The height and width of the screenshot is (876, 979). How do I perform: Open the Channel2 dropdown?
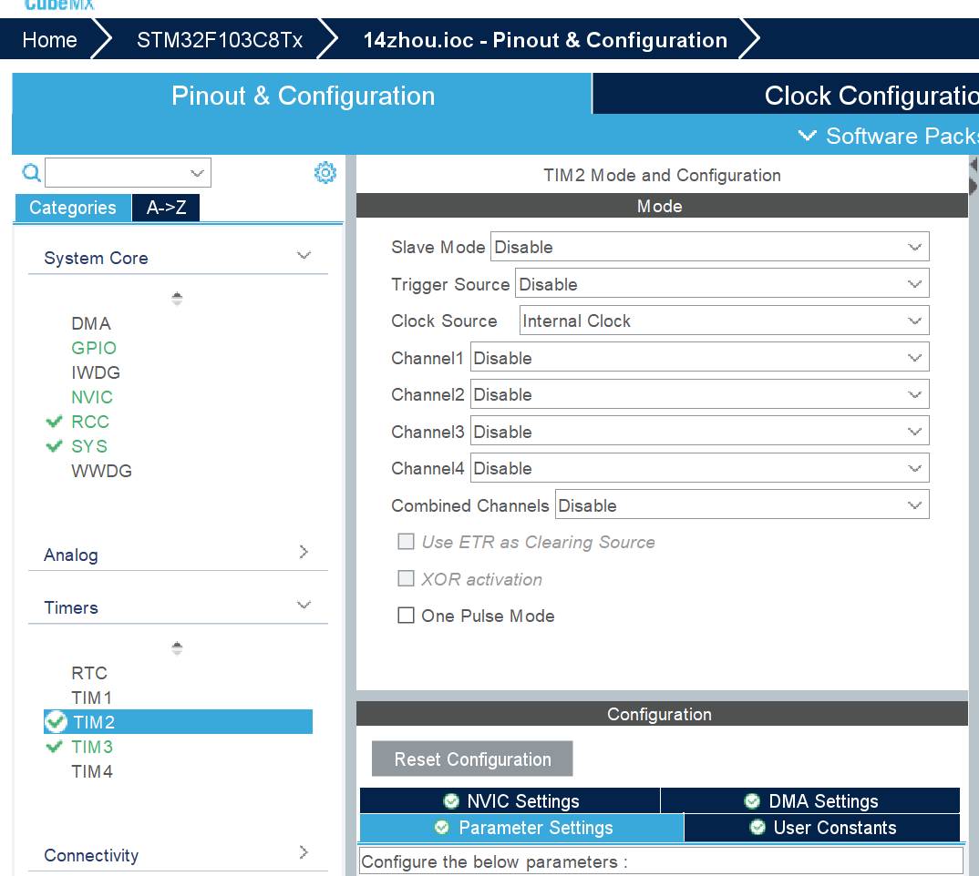pos(700,394)
